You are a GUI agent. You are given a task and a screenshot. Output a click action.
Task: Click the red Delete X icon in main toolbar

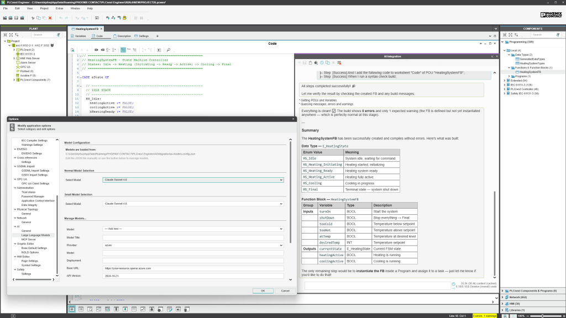click(50, 18)
